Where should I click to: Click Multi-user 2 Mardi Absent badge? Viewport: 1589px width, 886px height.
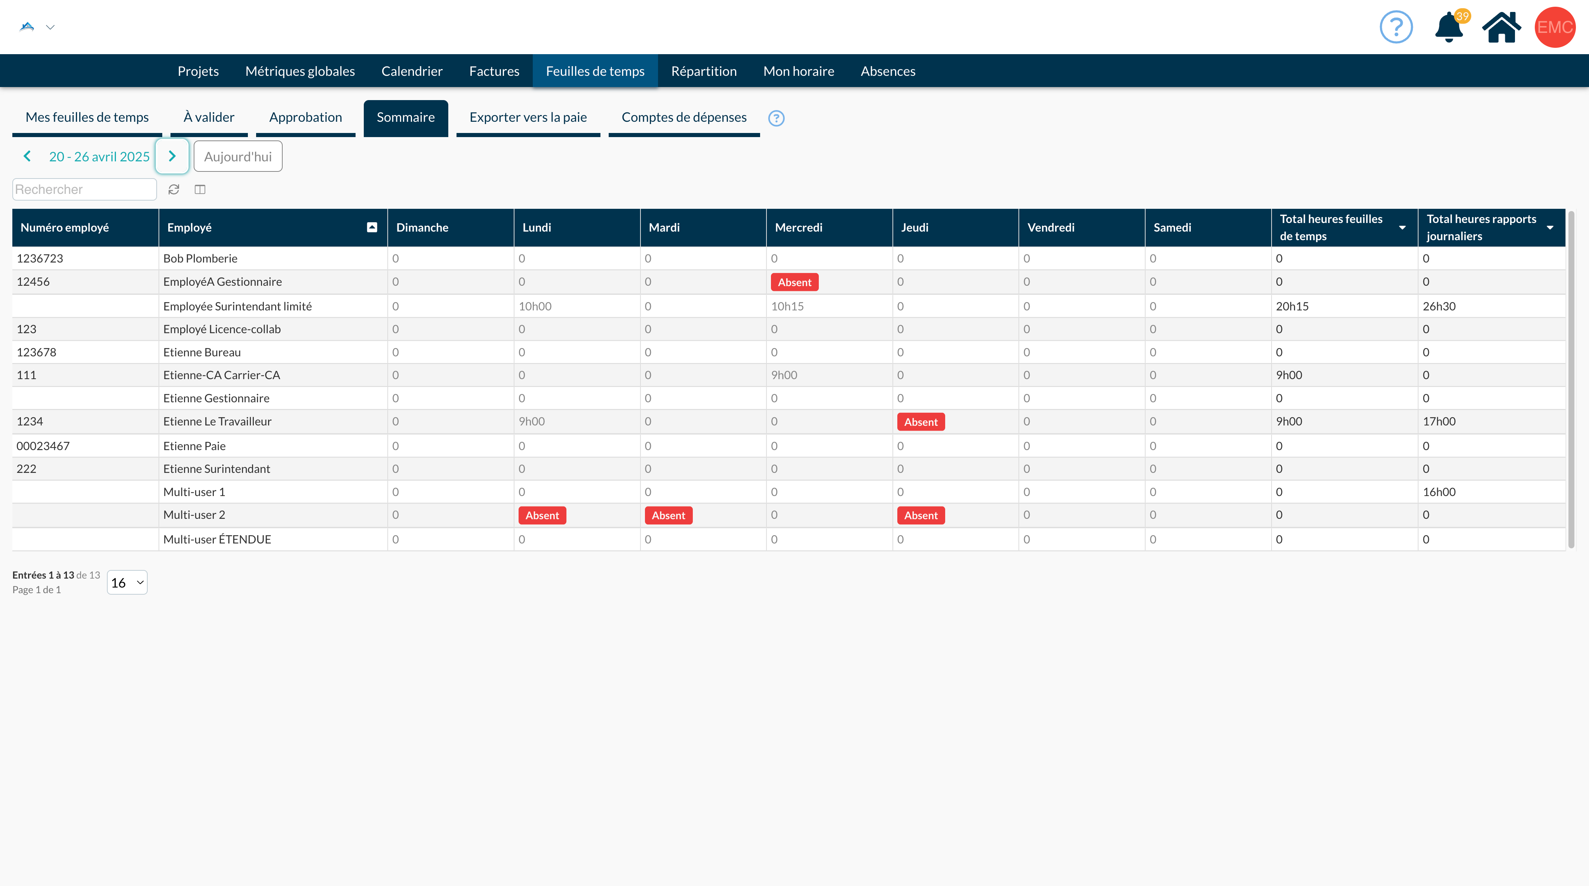(x=669, y=516)
